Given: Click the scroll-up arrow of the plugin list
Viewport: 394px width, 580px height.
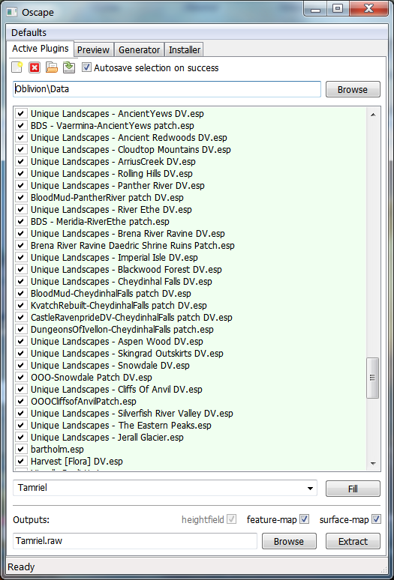Looking at the screenshot, I should point(373,115).
